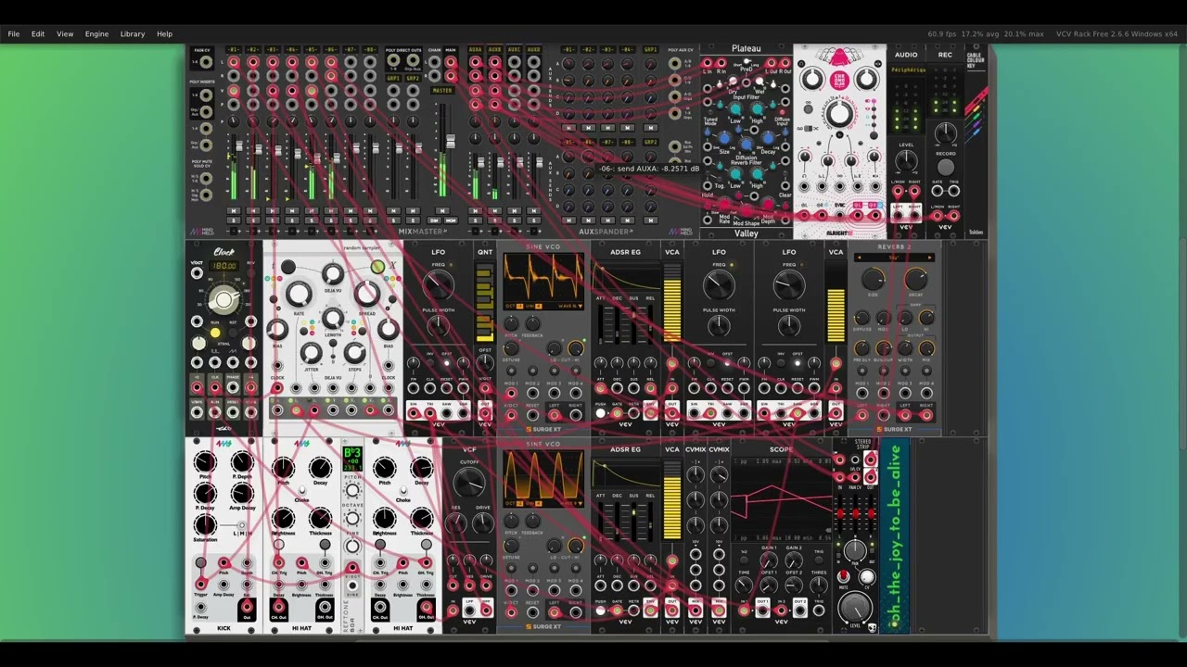Click the track -01- volume fader

click(x=239, y=145)
